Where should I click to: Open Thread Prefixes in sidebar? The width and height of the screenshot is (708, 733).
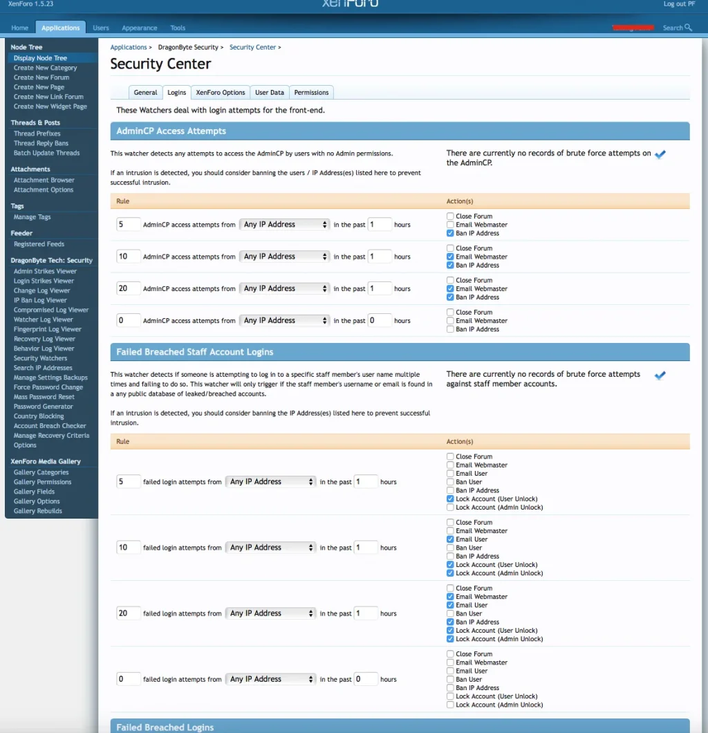coord(37,133)
